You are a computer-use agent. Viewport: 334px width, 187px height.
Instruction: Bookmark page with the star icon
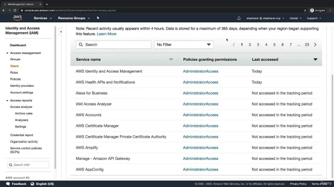tap(305, 10)
